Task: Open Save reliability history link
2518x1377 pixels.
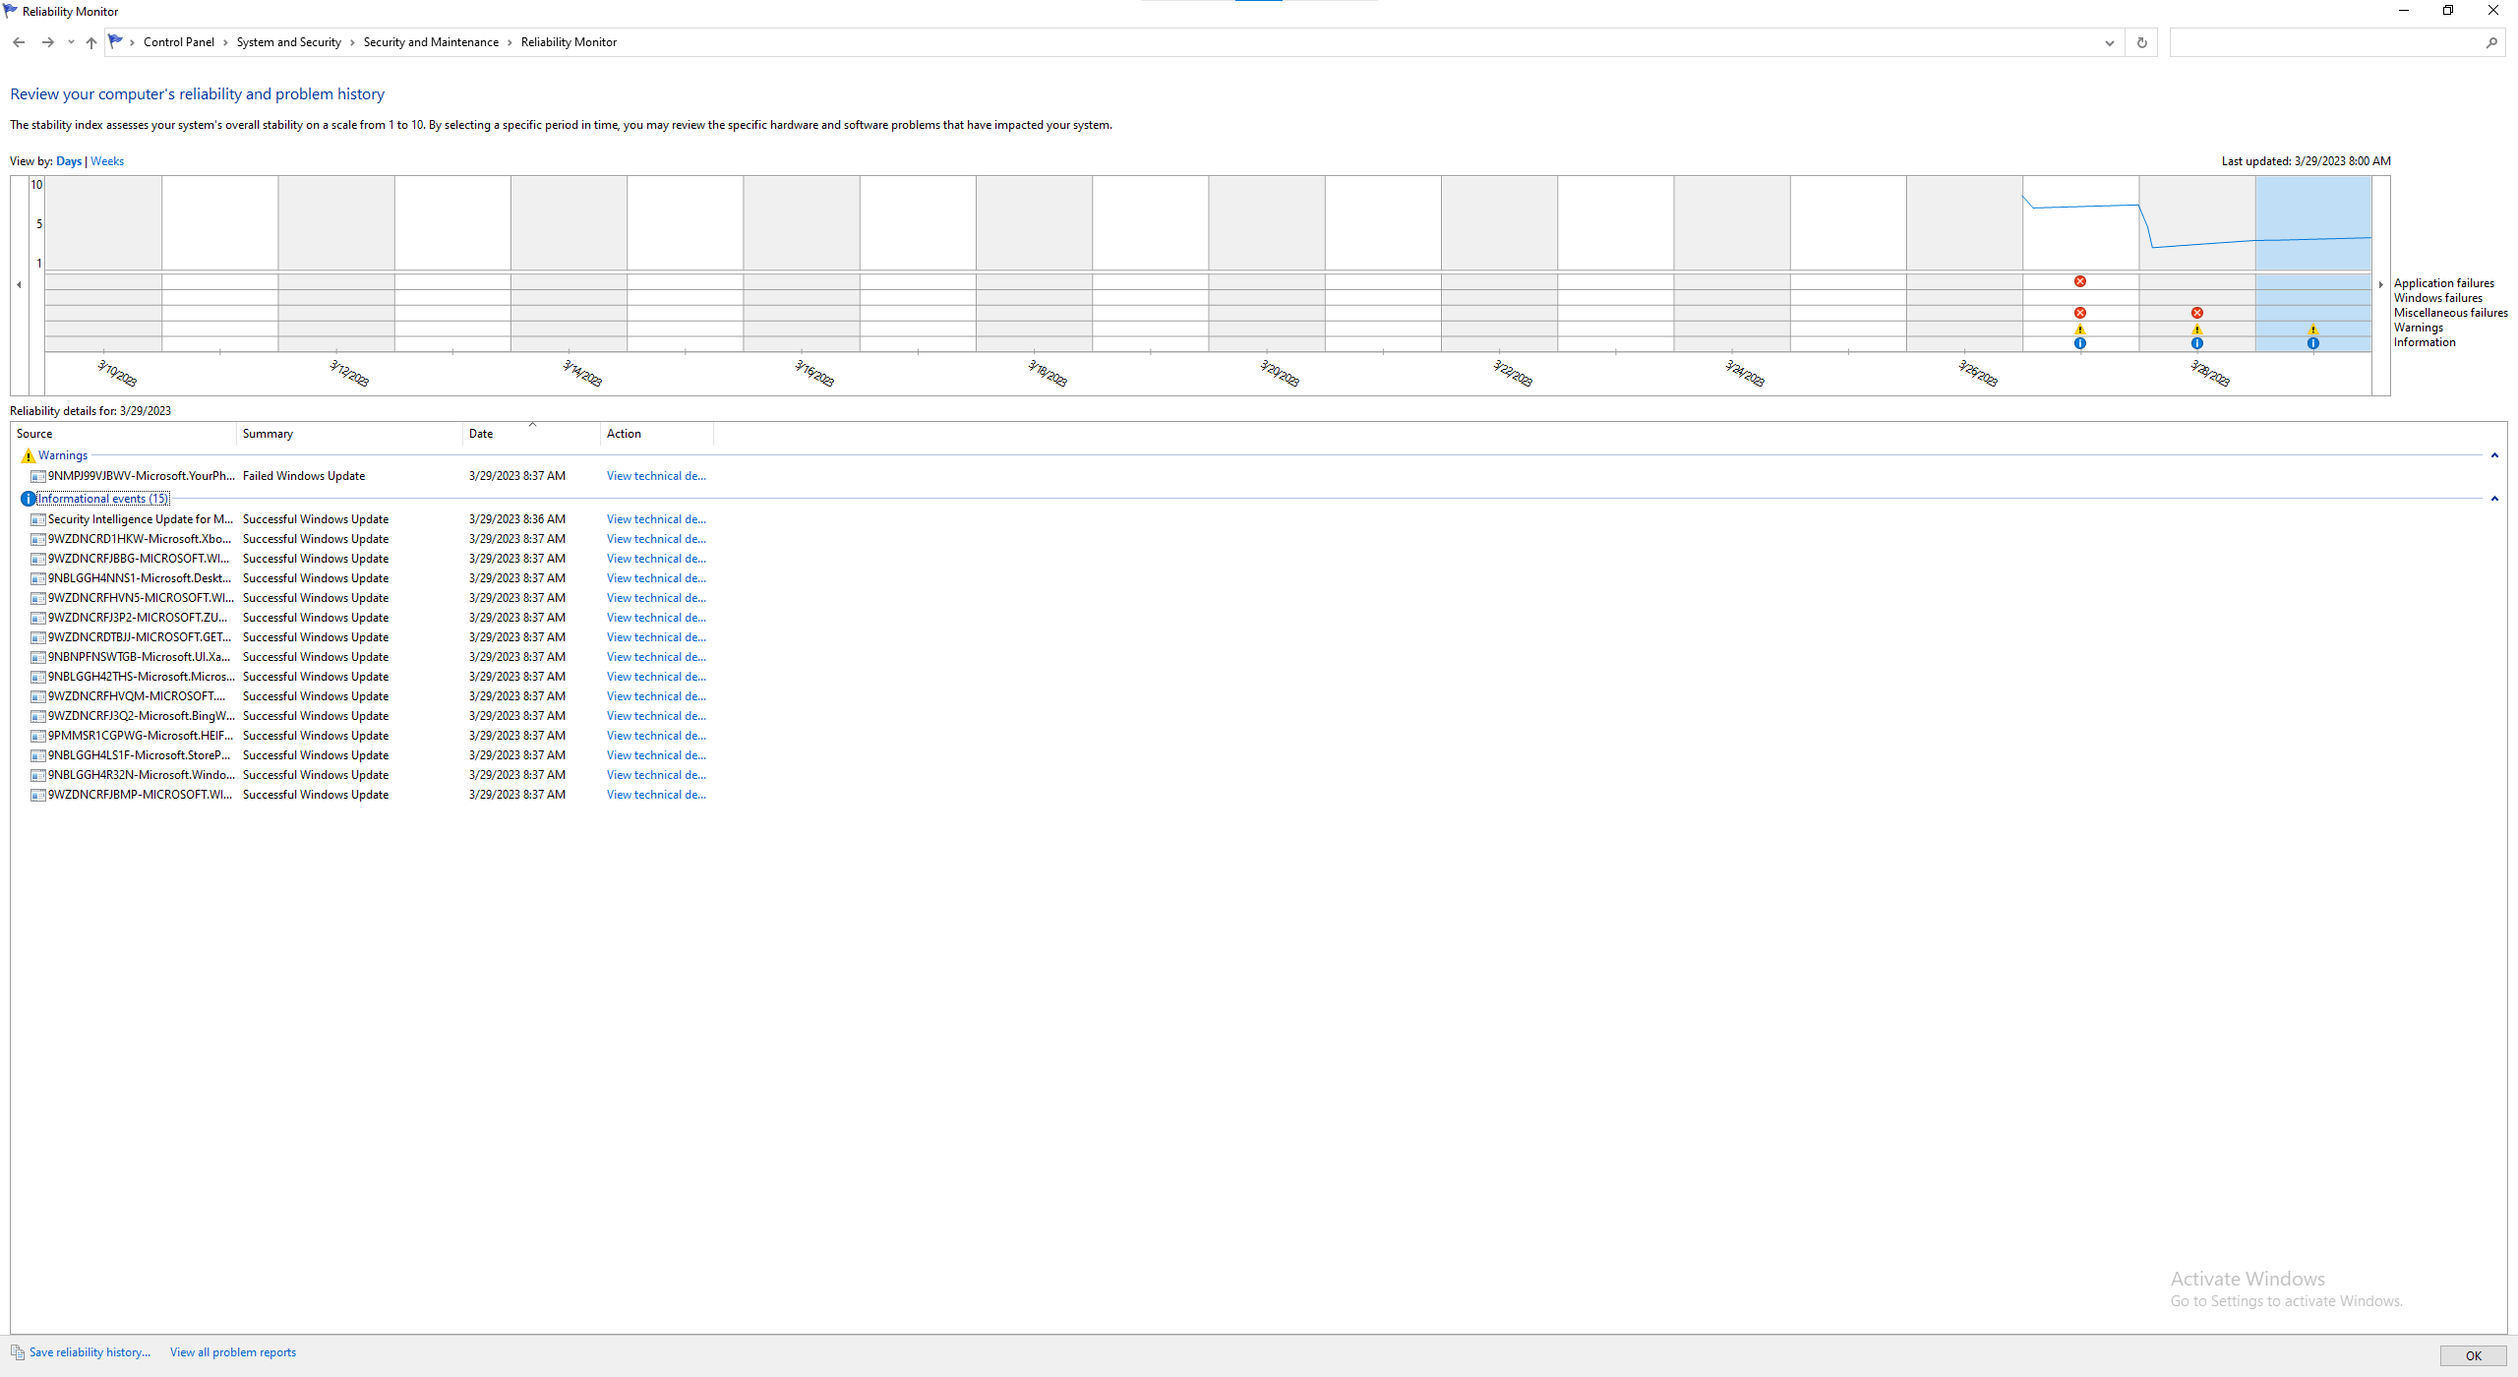Action: [x=90, y=1352]
